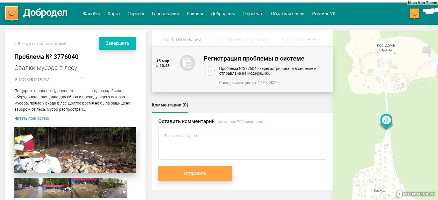The image size is (438, 200).
Task: Open Рейтинг УК page
Action: (324, 14)
